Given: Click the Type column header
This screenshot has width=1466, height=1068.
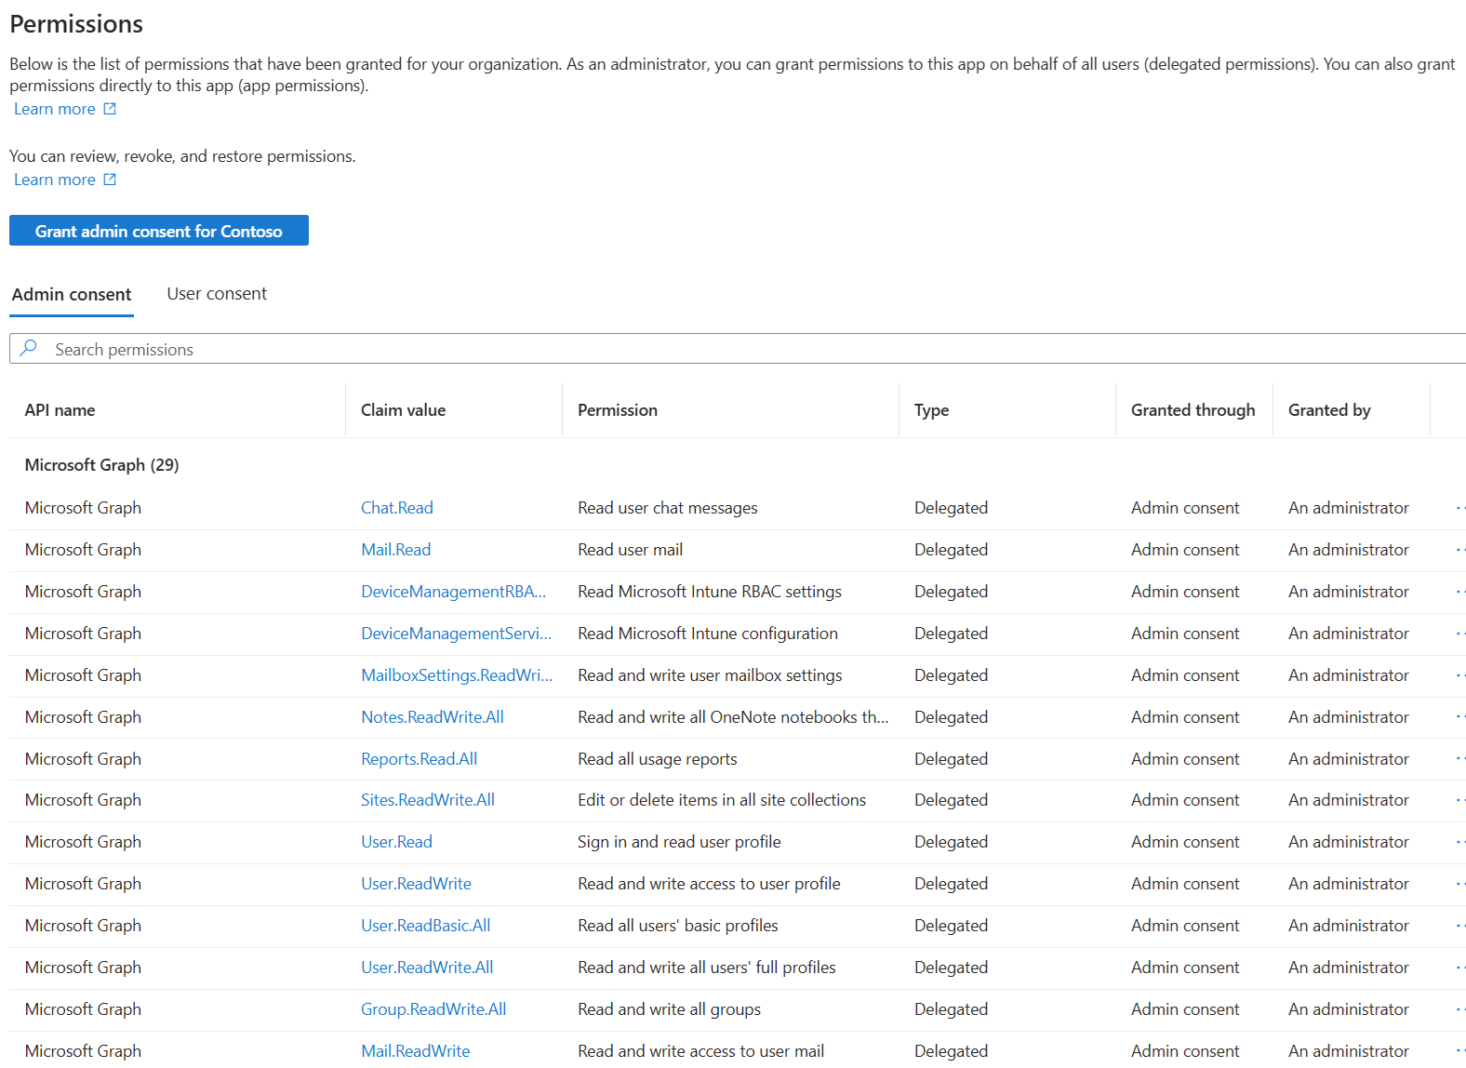Looking at the screenshot, I should [x=932, y=410].
